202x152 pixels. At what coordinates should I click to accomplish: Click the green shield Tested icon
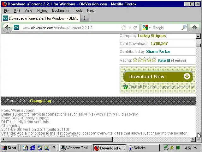126,86
